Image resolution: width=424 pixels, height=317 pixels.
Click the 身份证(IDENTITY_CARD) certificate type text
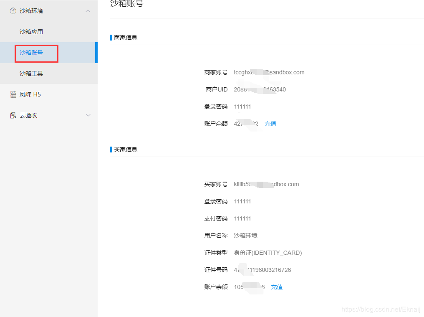(267, 252)
